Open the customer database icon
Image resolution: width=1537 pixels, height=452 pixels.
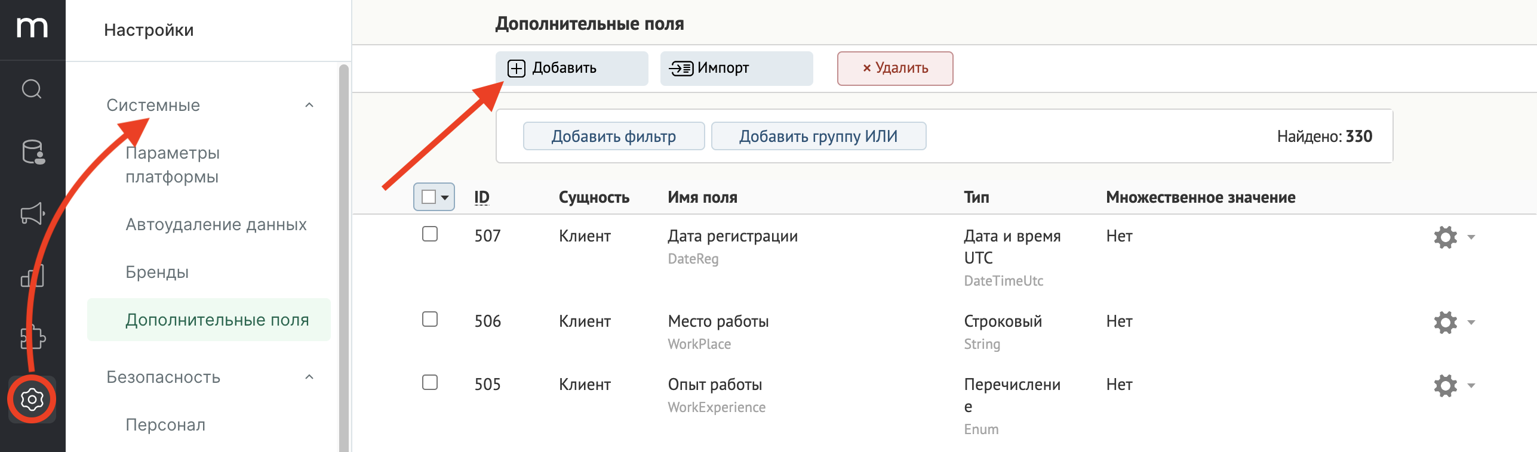33,151
